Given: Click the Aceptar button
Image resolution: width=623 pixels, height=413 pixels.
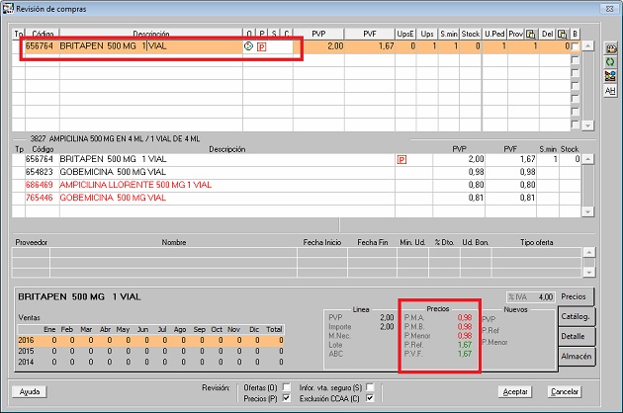Looking at the screenshot, I should (x=515, y=392).
